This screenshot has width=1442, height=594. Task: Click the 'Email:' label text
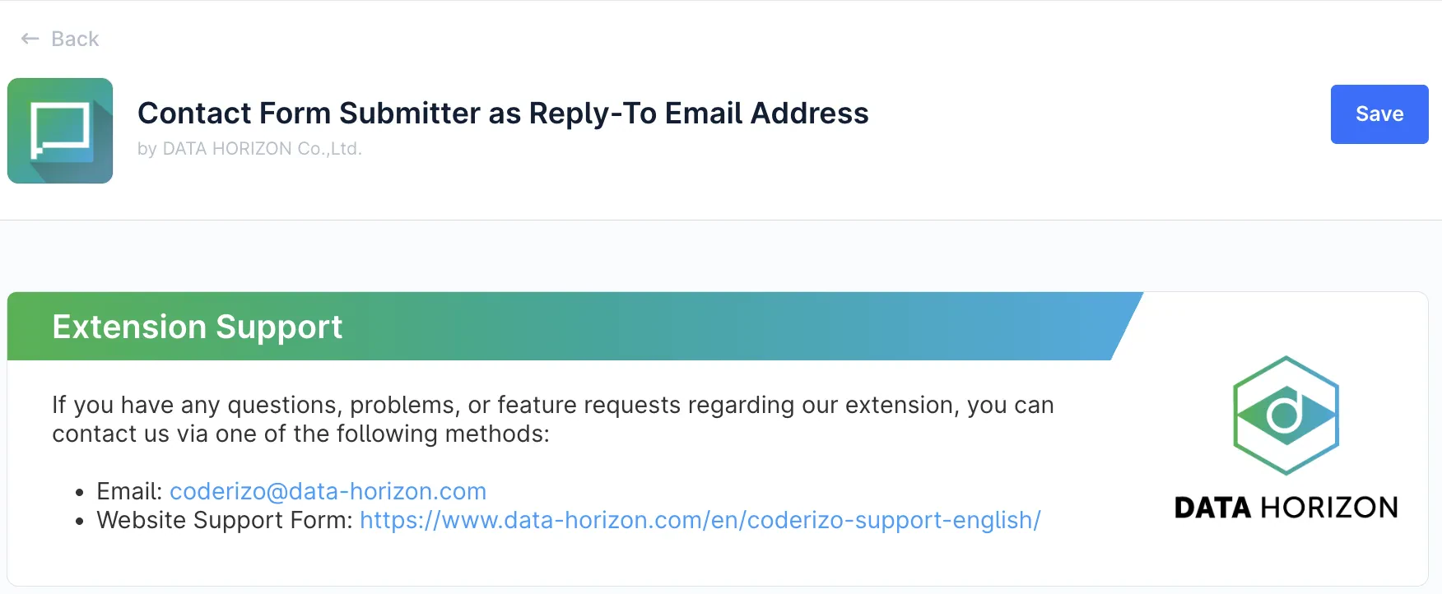129,491
